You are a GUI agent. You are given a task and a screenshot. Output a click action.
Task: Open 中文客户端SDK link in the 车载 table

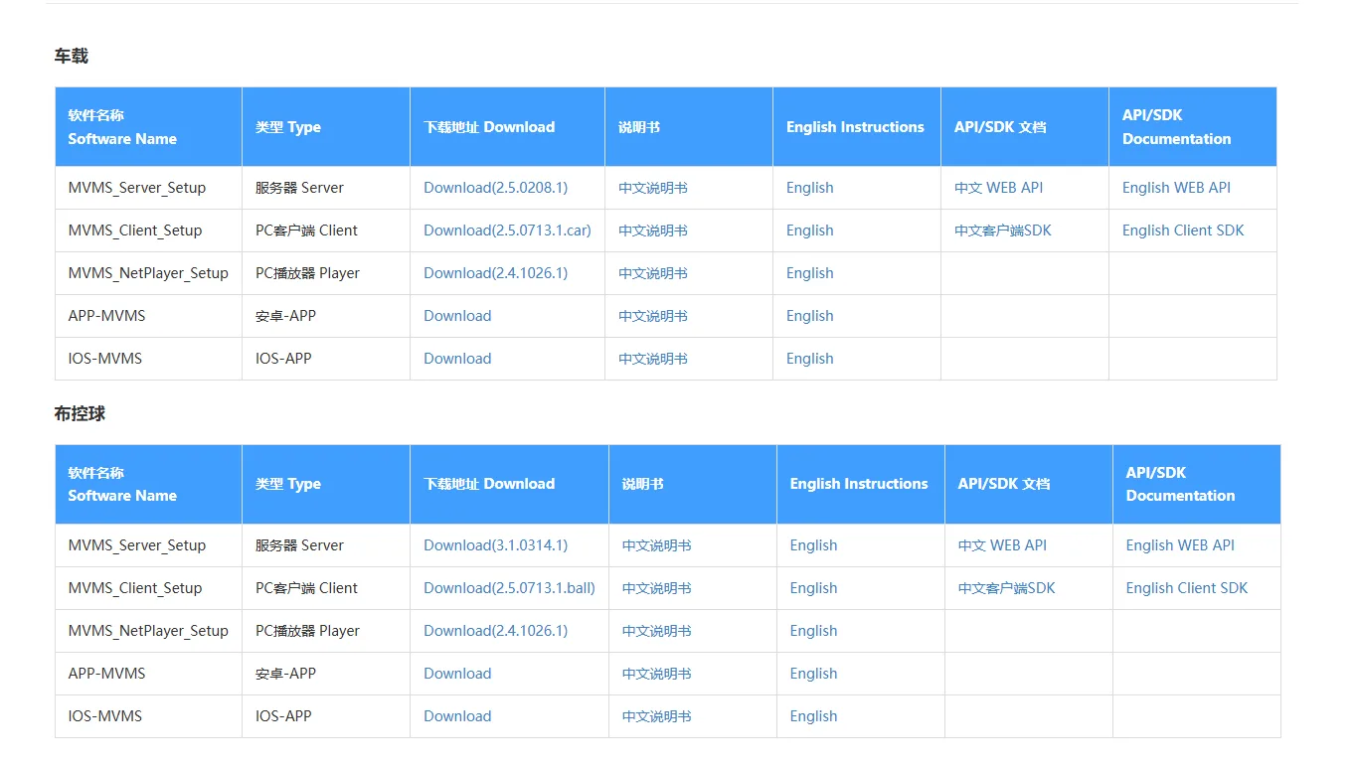1003,230
